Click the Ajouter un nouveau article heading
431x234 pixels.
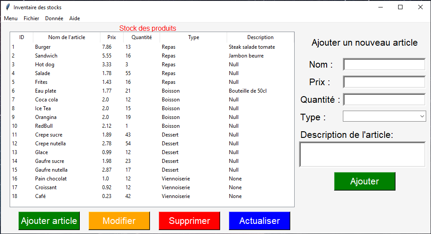point(364,43)
